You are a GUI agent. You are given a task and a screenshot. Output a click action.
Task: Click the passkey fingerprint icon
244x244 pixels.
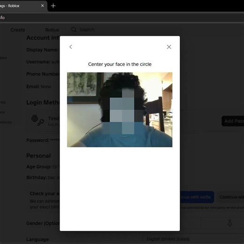pos(38,120)
